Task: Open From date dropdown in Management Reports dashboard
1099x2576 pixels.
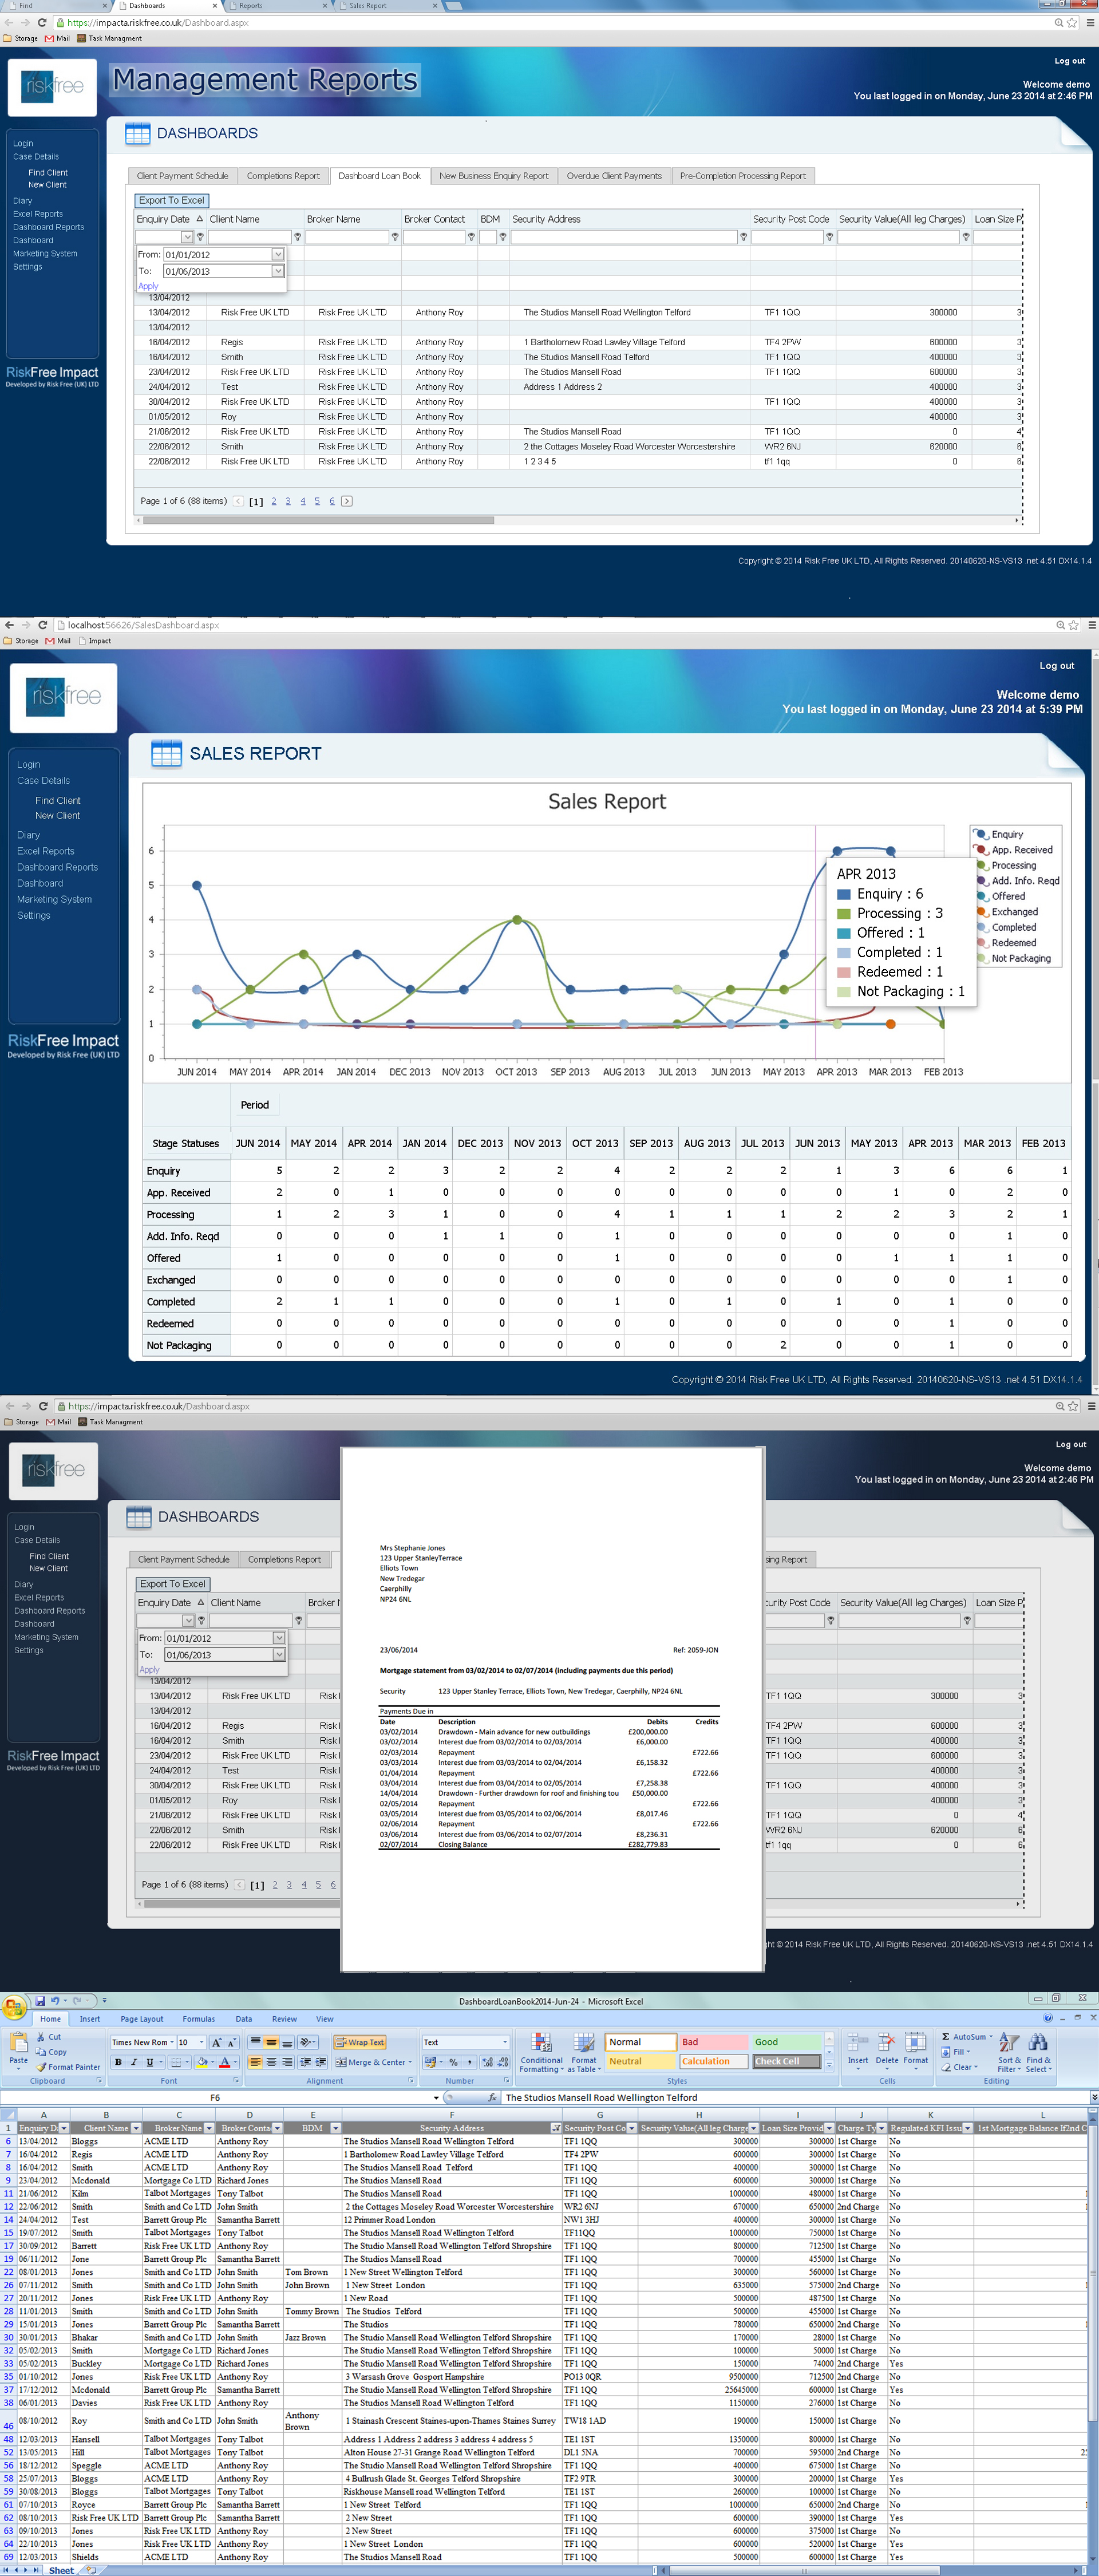Action: tap(278, 255)
